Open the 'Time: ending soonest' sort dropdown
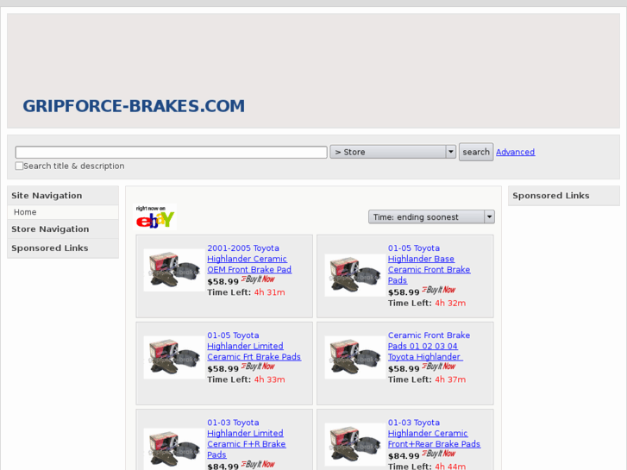627x470 pixels. tap(431, 216)
